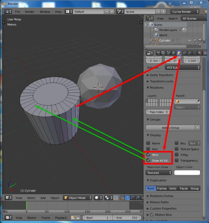Select the Object properties cube tab

coord(179,53)
